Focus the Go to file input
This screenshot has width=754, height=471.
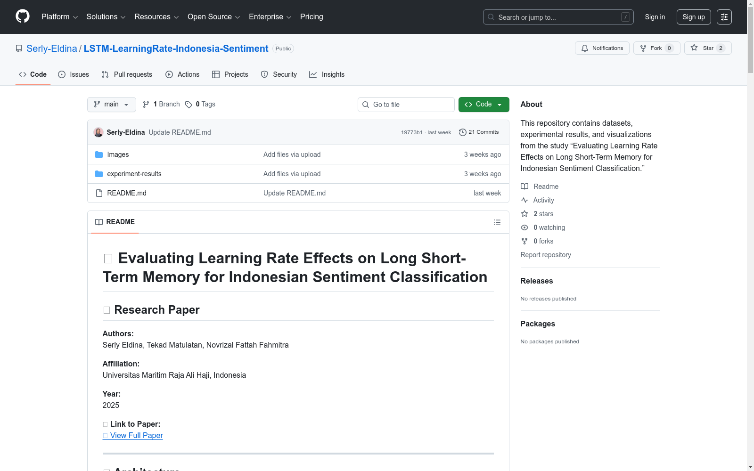[406, 105]
